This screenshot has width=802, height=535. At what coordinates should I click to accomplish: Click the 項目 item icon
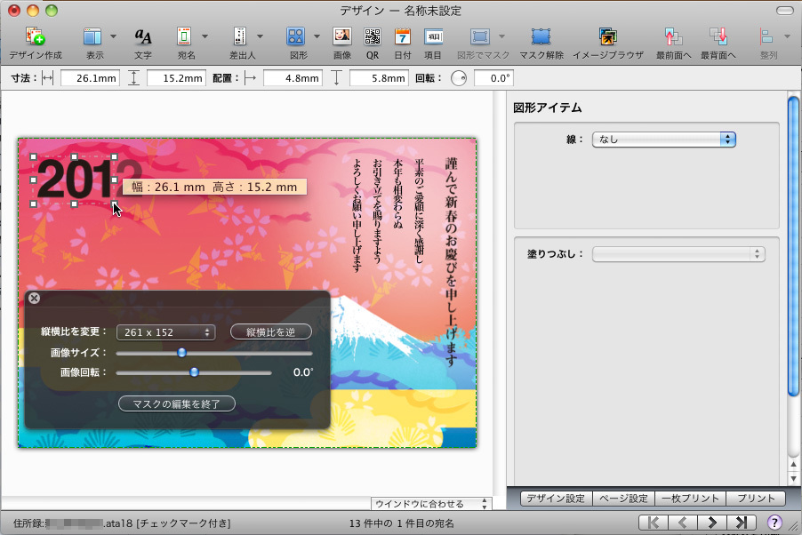[x=433, y=37]
